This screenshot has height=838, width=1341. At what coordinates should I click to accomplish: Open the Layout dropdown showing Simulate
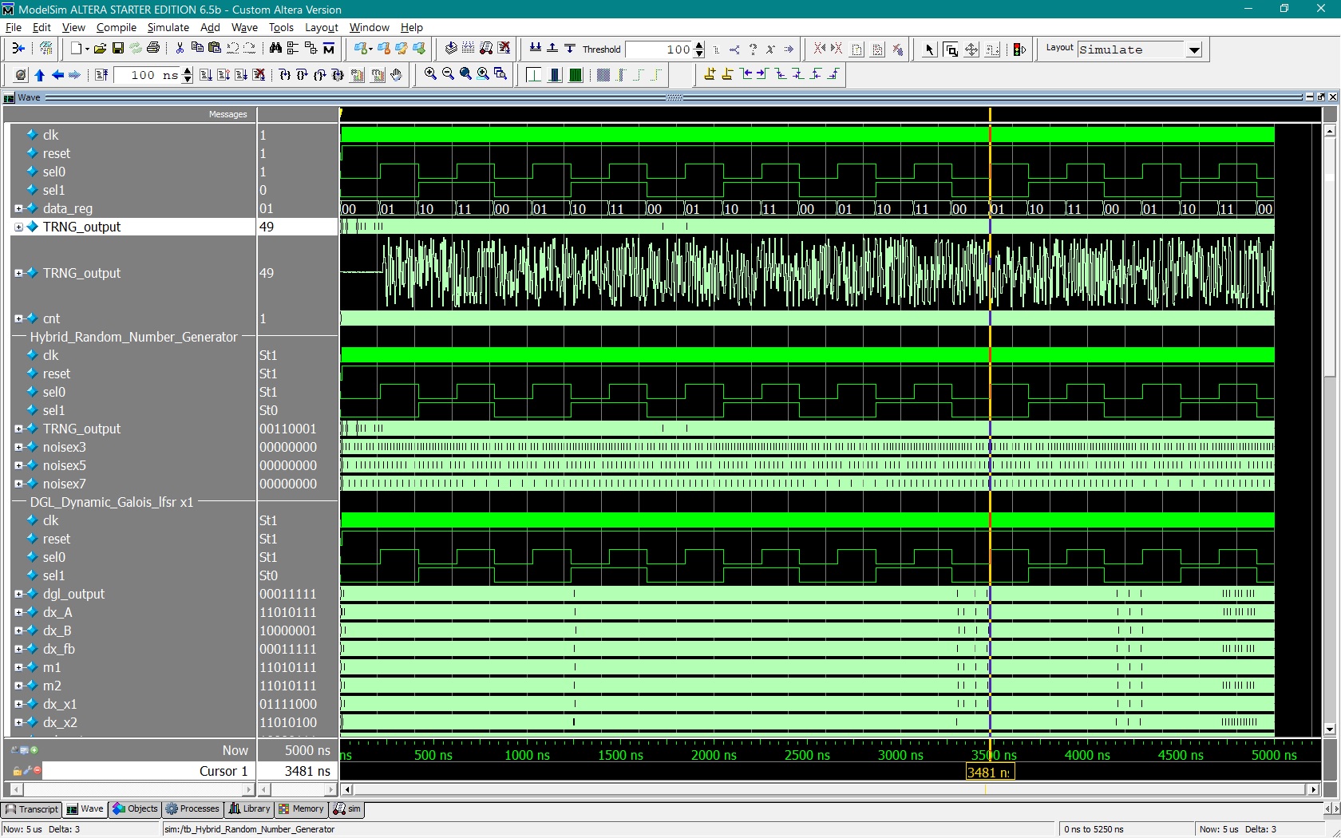tap(1194, 49)
